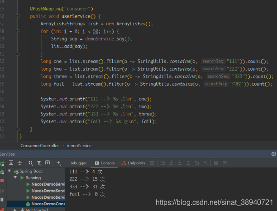Click the ConsumerController breadcrumb

click(39, 146)
